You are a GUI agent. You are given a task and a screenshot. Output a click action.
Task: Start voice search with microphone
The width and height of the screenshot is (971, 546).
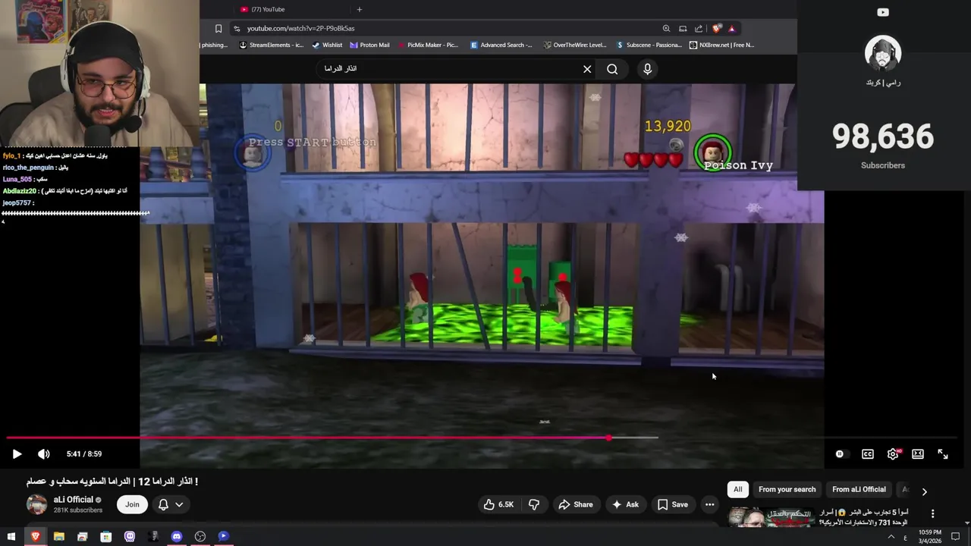[x=647, y=69]
